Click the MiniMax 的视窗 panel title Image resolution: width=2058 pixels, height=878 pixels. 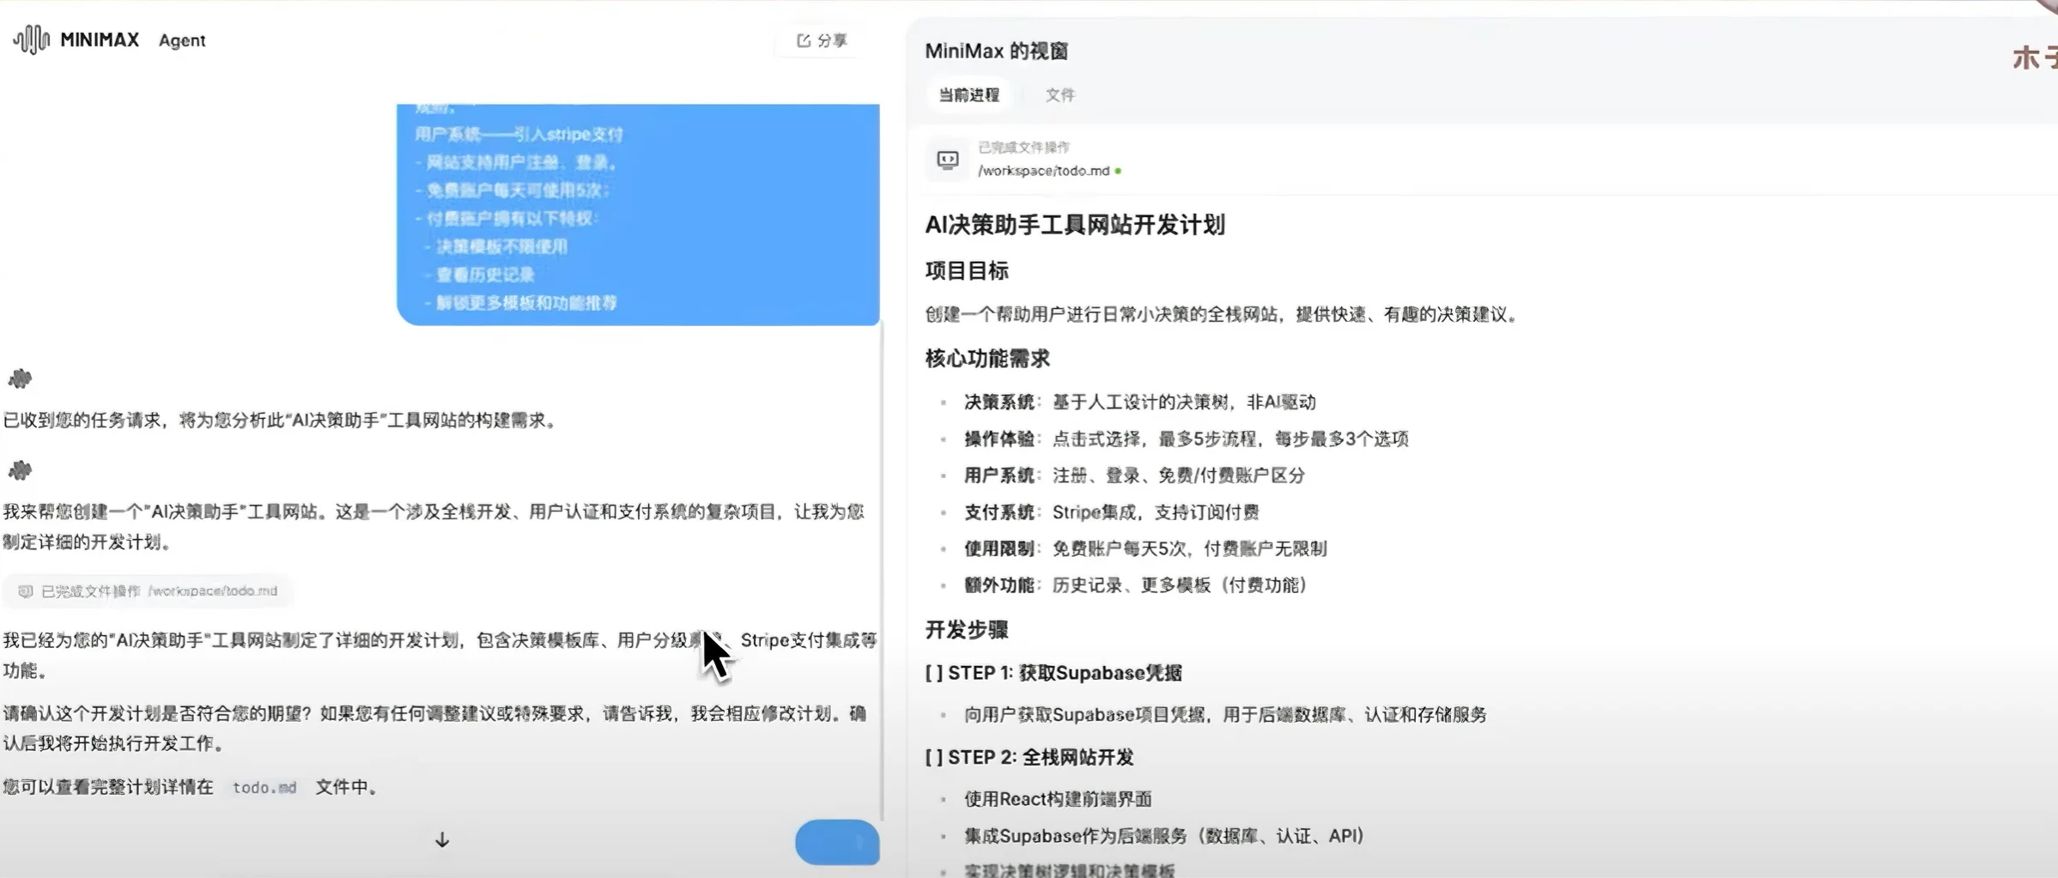point(996,51)
